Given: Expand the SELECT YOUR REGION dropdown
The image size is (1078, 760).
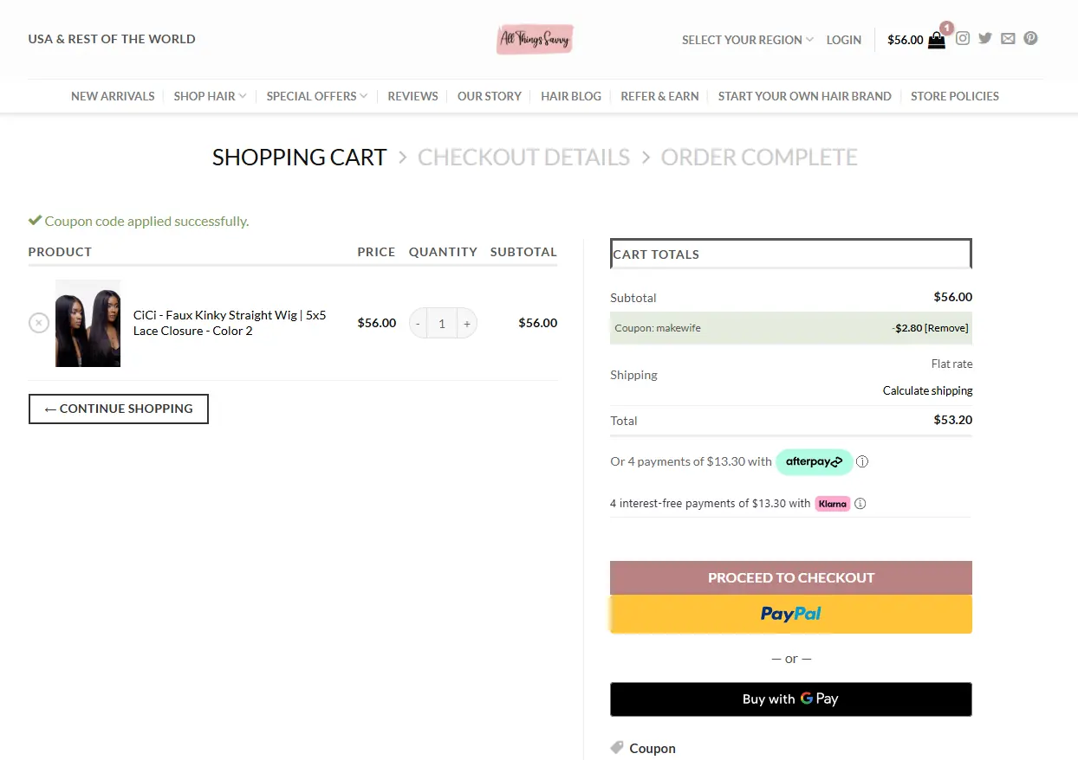Looking at the screenshot, I should click(x=747, y=40).
